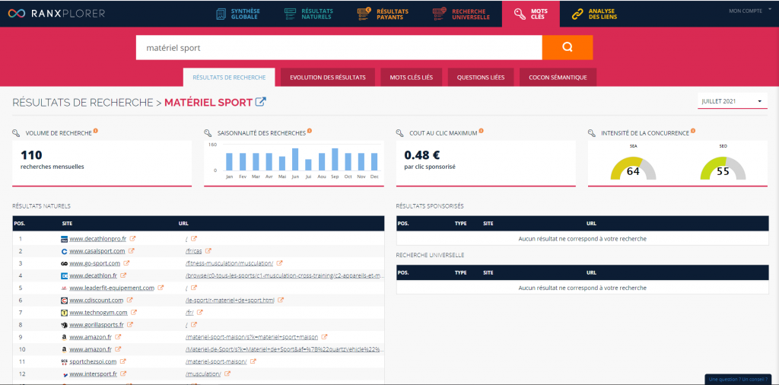Viewport: 779px width, 385px height.
Task: Open the www.casalsport.com site link
Action: tap(97, 251)
